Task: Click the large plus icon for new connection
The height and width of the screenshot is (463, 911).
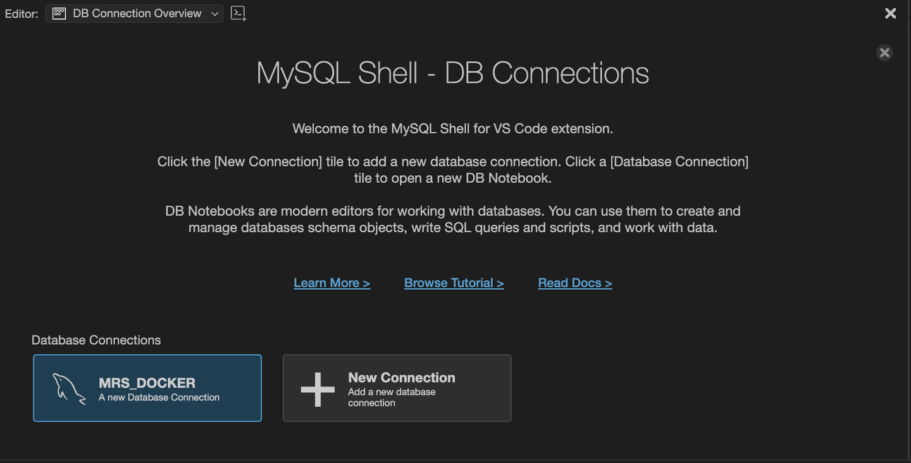Action: (317, 388)
